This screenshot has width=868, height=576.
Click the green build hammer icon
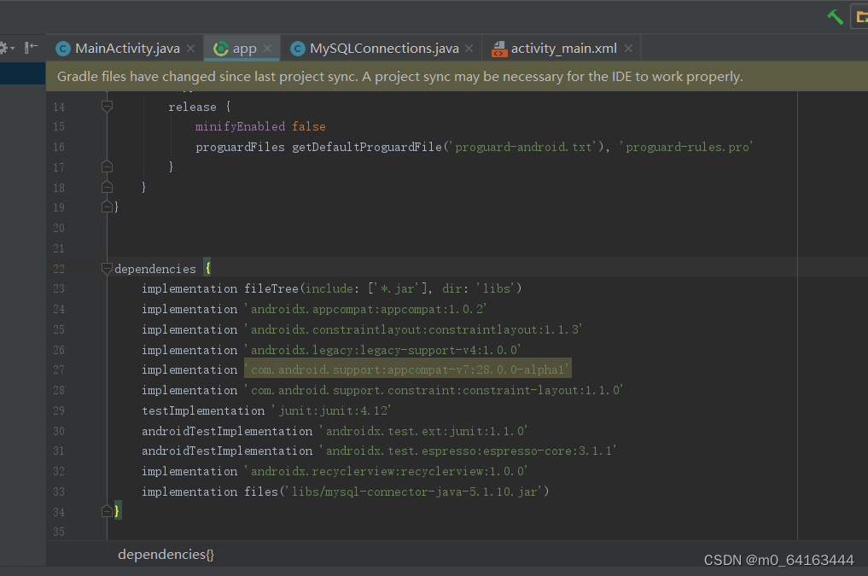click(x=834, y=15)
